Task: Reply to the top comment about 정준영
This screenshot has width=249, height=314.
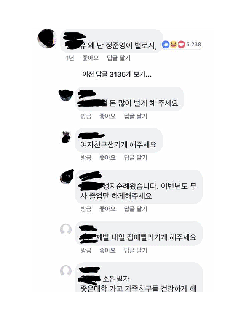Action: point(119,58)
